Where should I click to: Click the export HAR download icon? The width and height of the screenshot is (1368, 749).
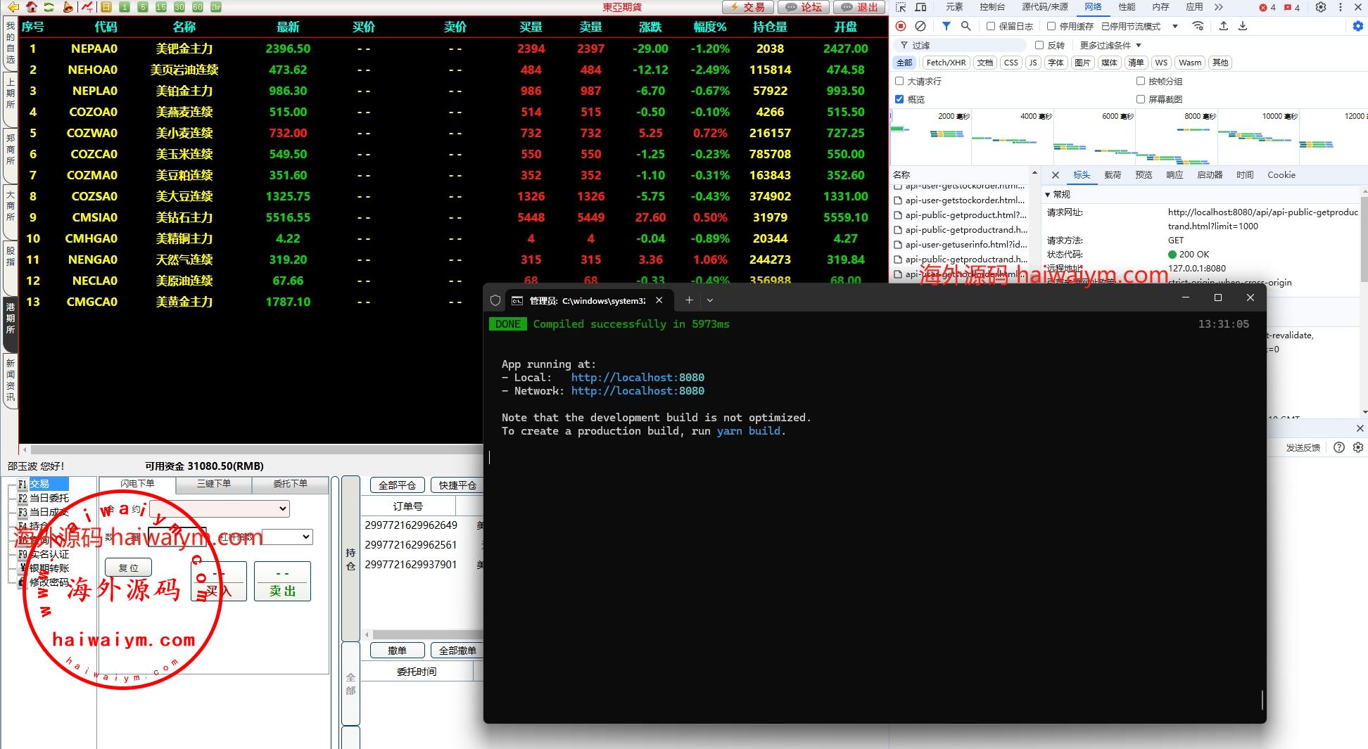click(1243, 26)
